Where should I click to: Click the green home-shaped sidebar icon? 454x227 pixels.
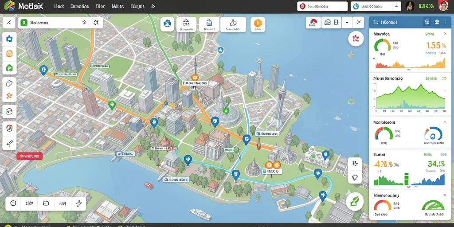9,68
